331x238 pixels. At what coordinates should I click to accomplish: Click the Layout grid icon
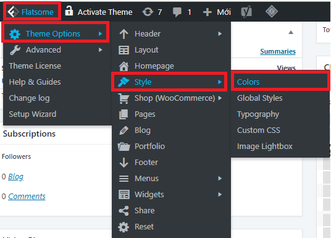(x=124, y=50)
